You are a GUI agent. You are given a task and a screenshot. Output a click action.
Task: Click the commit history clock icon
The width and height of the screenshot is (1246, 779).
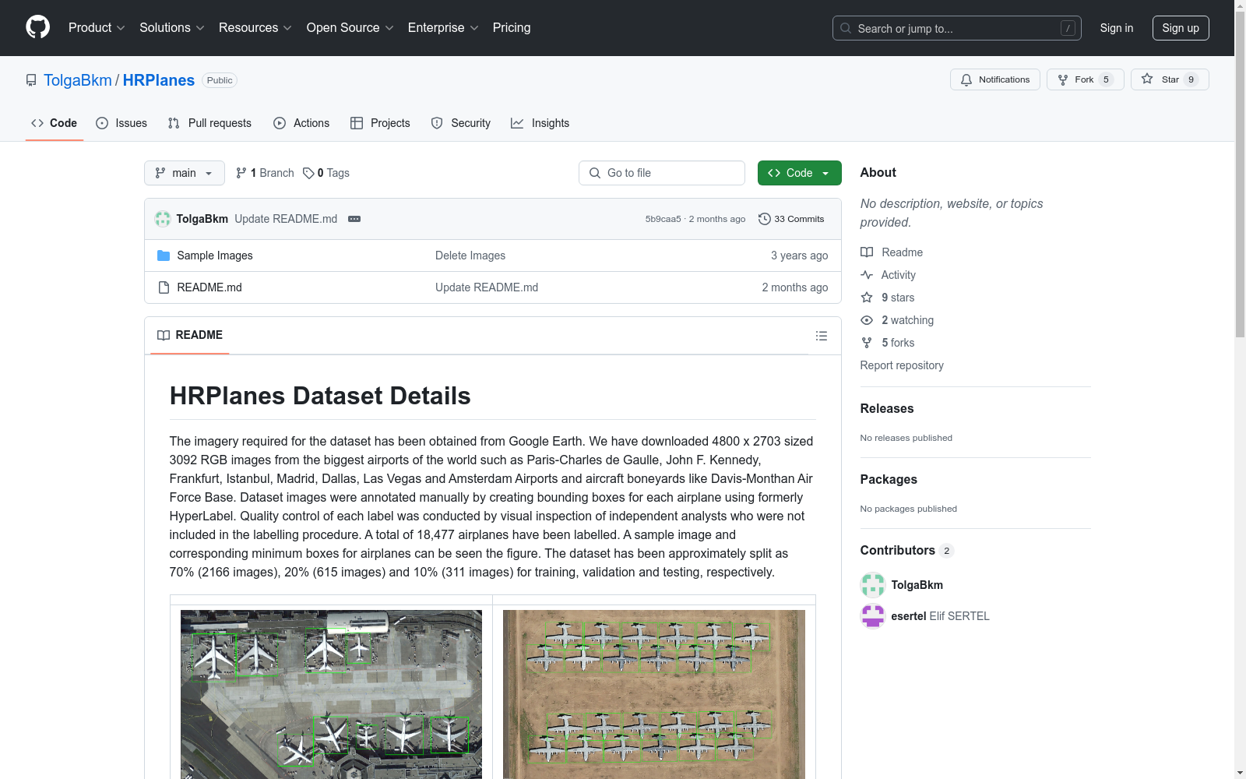764,219
